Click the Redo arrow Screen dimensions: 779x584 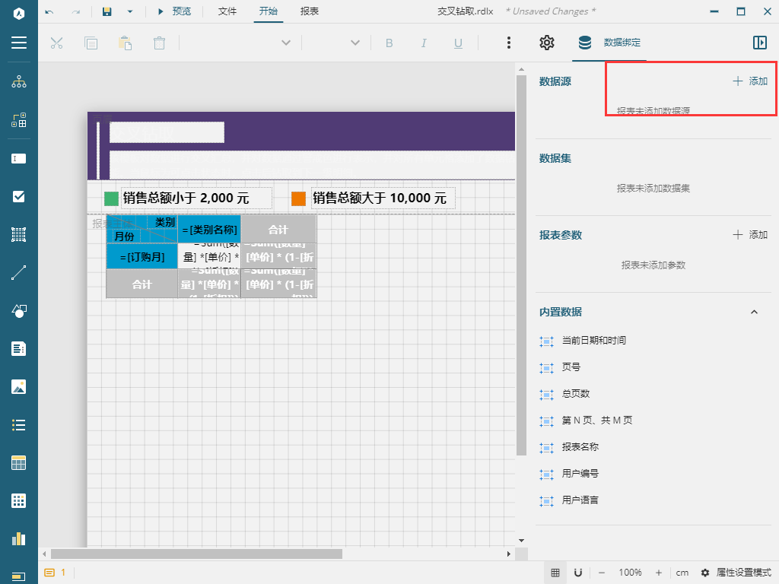tap(75, 11)
